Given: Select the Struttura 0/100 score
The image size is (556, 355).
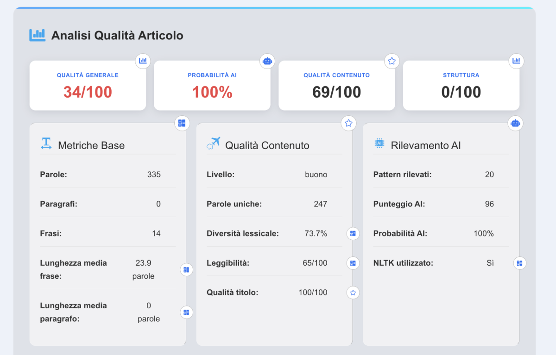Looking at the screenshot, I should (461, 92).
